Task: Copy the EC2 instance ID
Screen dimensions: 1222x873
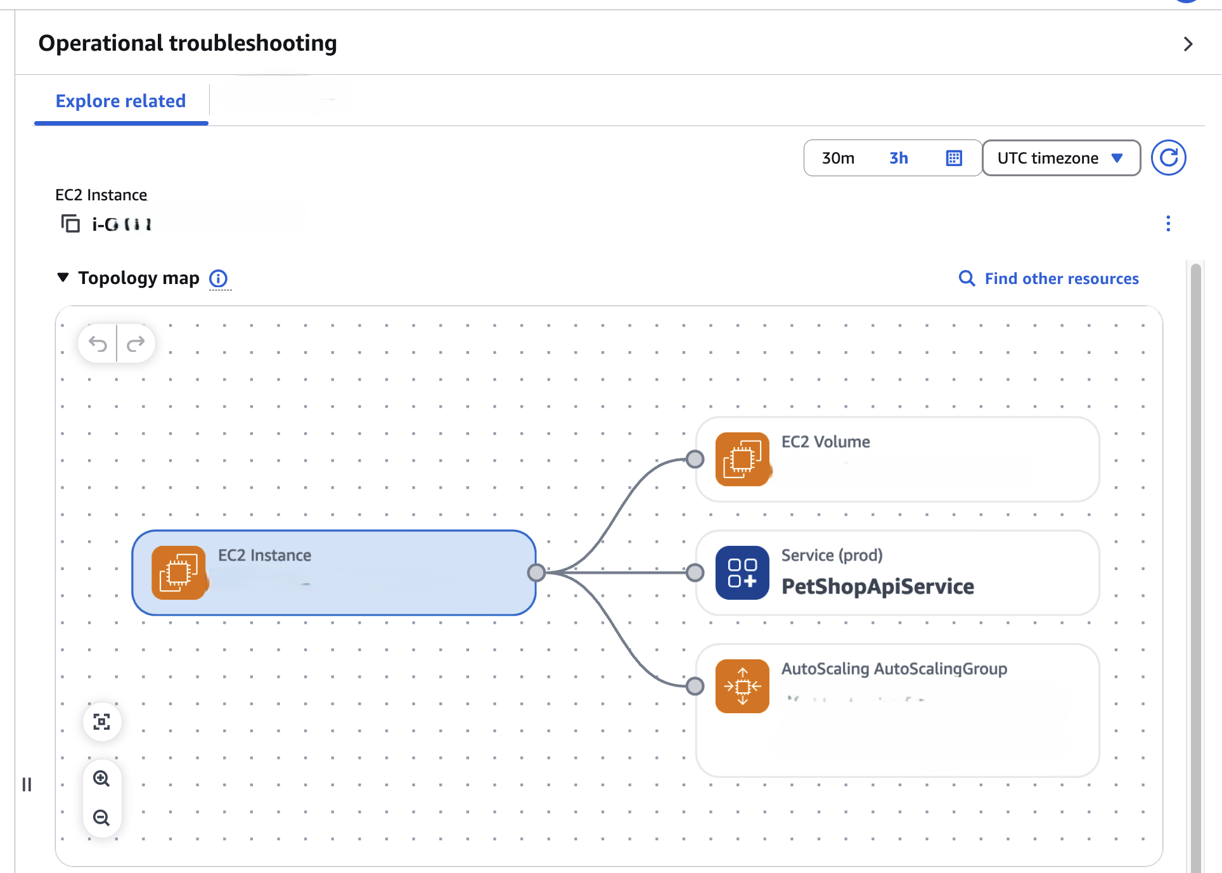Action: click(71, 223)
